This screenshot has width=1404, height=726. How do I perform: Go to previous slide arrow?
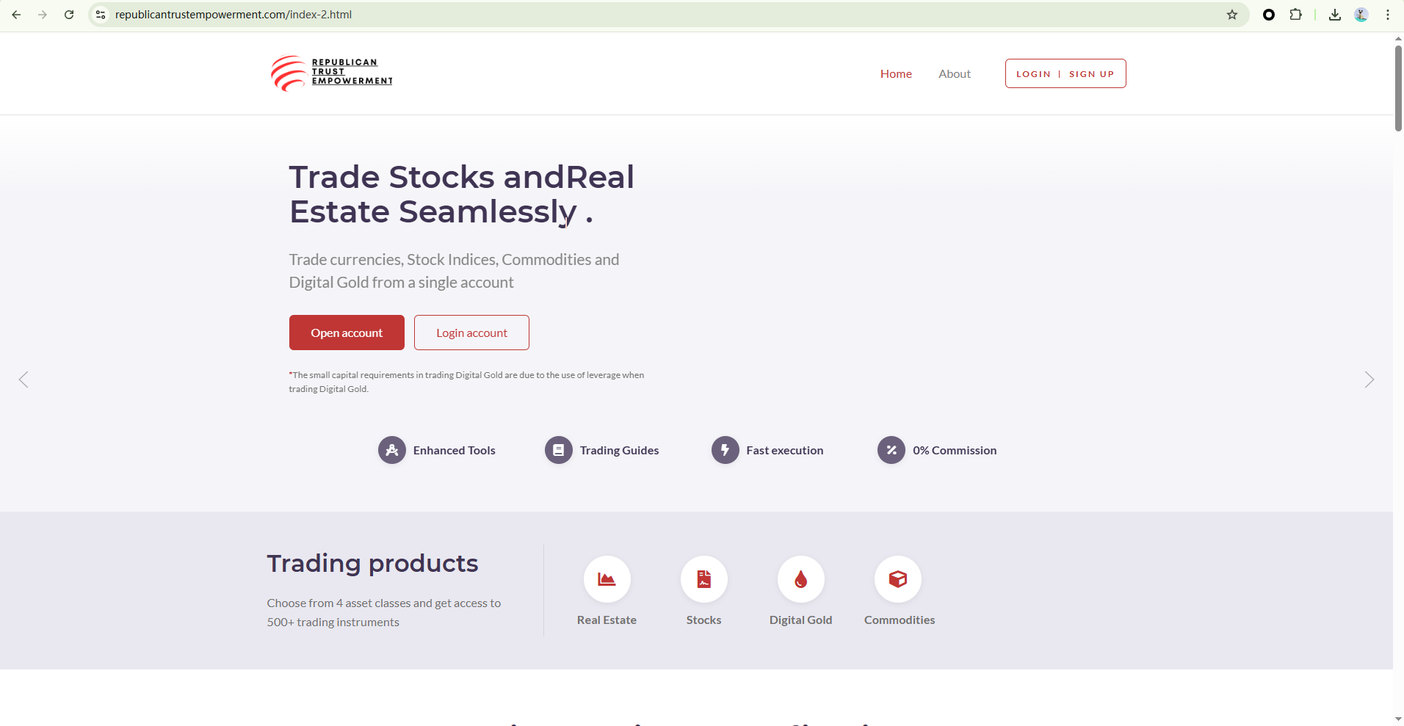click(x=23, y=380)
